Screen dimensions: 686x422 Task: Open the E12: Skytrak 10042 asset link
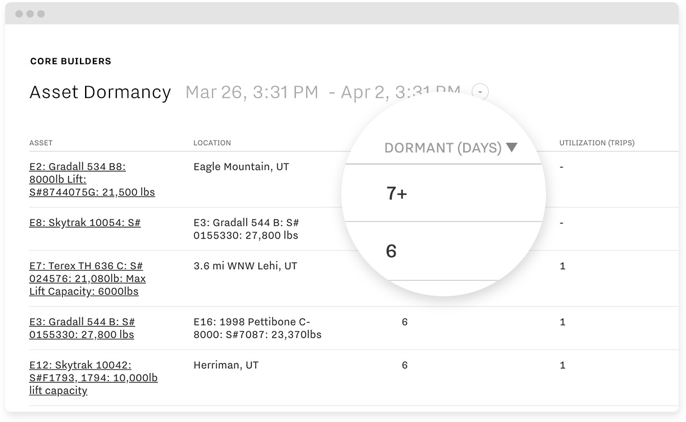click(x=94, y=377)
